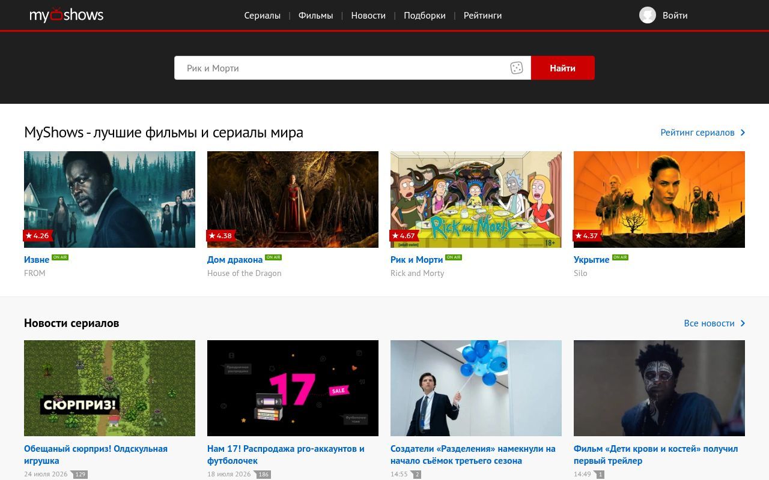Click the ON AIR badge next to Укрытие
769x480 pixels.
pos(620,257)
